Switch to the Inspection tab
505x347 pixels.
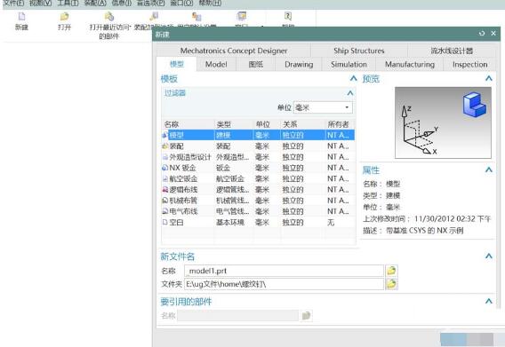pyautogui.click(x=469, y=64)
